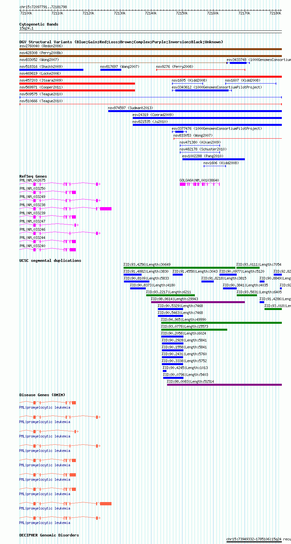Viewport: 291px width, 544px height.
Task: Select the %ID:91.4882|Length:3830 duplication label
Action: click(x=146, y=271)
